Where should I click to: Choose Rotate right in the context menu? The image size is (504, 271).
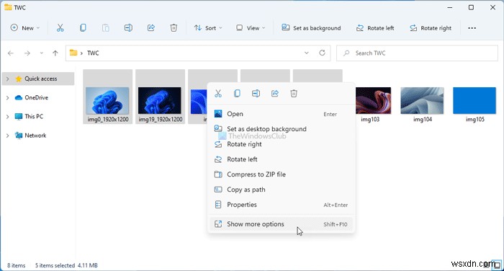coord(281,144)
